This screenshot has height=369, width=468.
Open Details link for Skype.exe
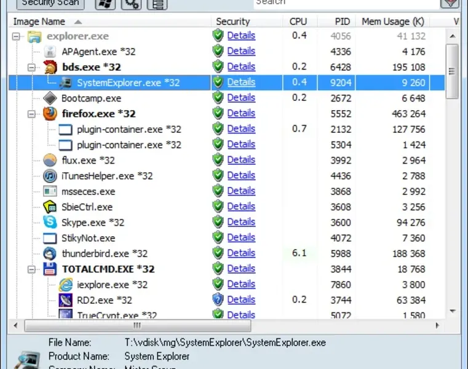click(241, 222)
